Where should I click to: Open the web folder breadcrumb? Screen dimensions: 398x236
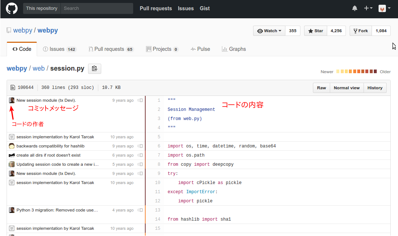click(39, 68)
